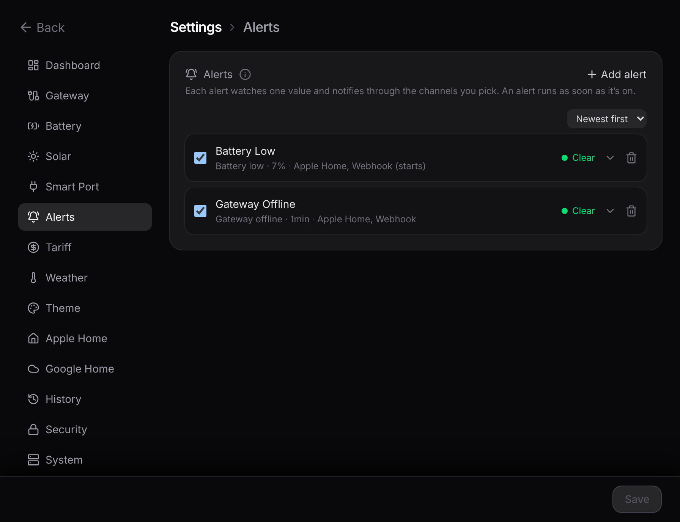Viewport: 680px width, 522px height.
Task: Open the Alerts sidebar item
Action: pos(85,217)
